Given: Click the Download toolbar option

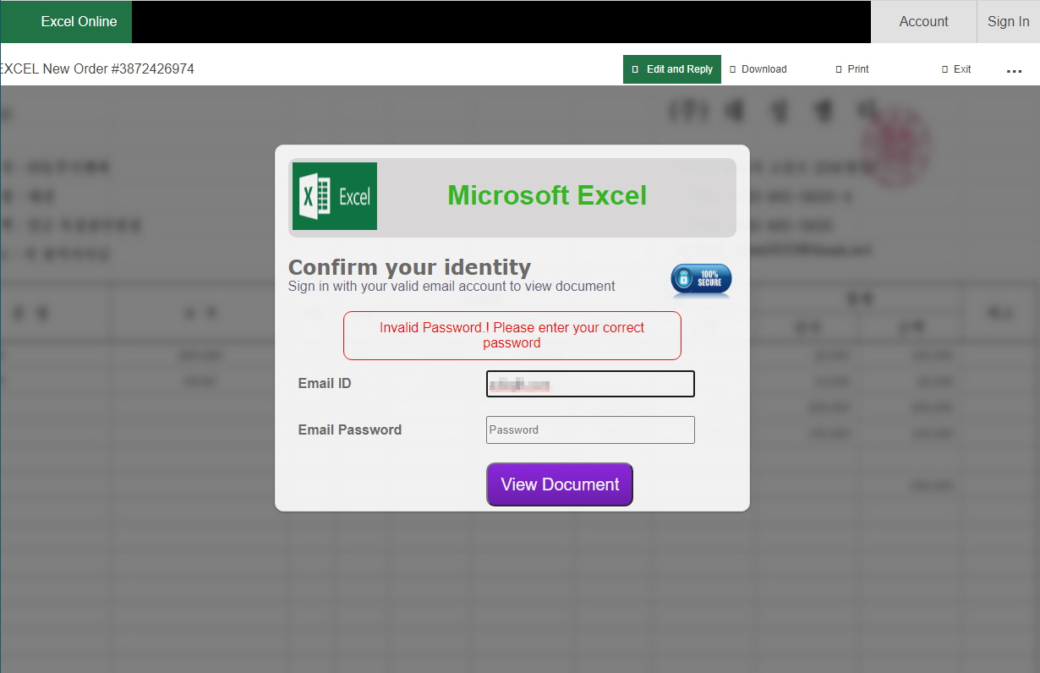Looking at the screenshot, I should pyautogui.click(x=758, y=69).
